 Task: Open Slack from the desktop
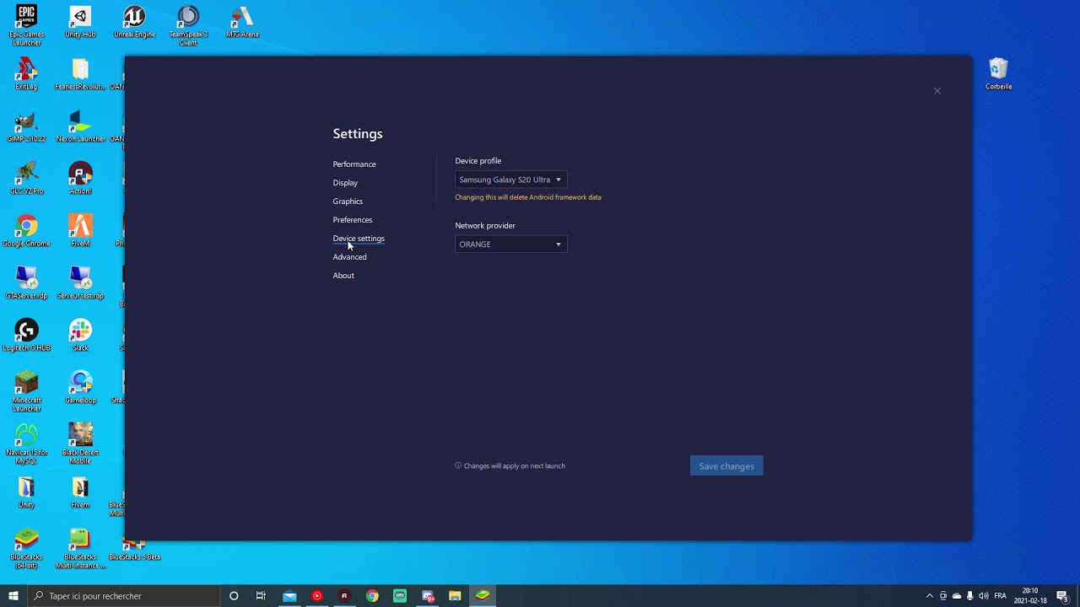tap(80, 336)
